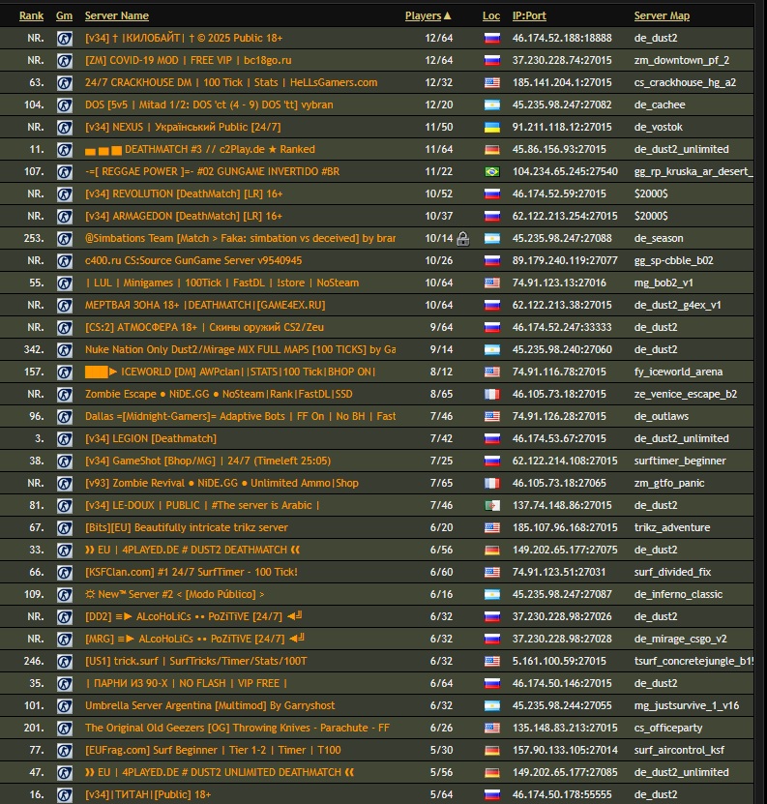Screen dimensions: 767x804
Task: Click game icon for c400.ru GunGame row
Action: [x=65, y=260]
